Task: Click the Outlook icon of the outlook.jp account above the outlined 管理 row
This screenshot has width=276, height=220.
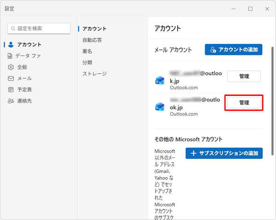Action: pos(160,80)
